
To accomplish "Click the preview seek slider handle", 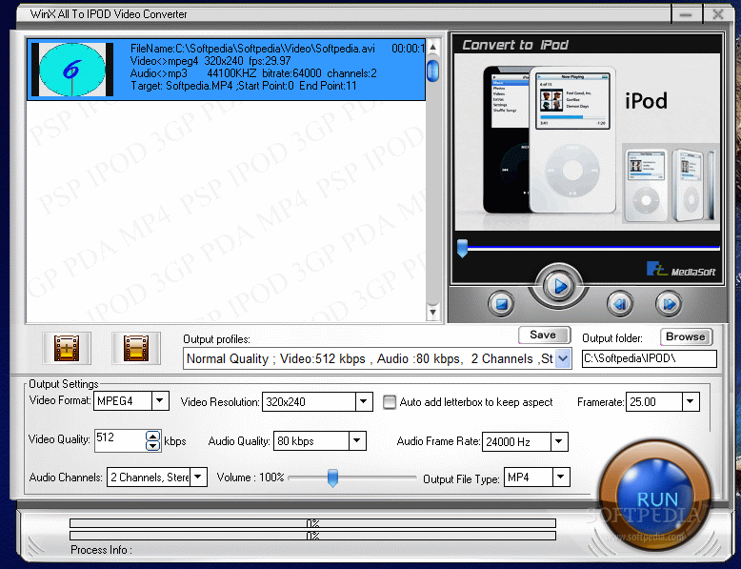I will [x=462, y=248].
